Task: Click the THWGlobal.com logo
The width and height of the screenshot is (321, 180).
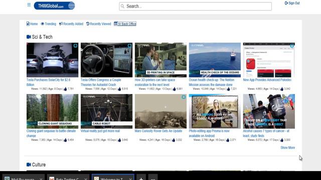Action: point(54,5)
